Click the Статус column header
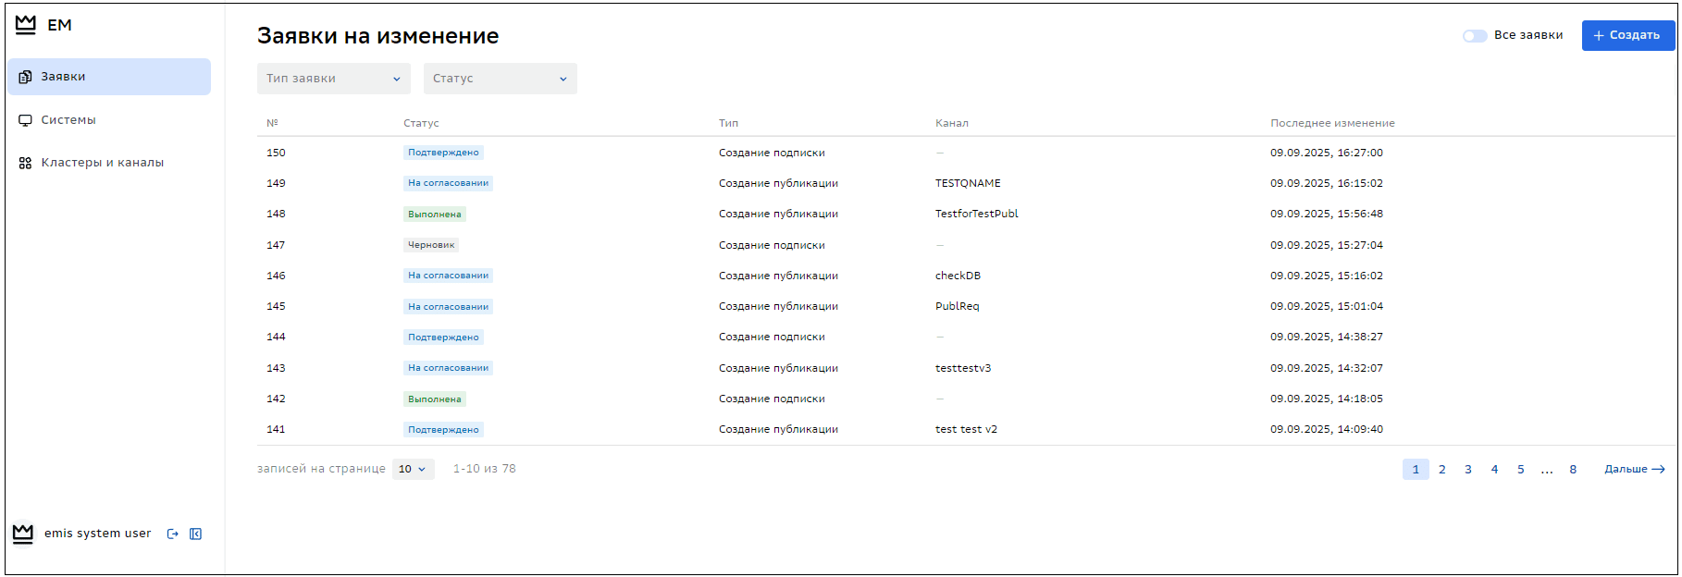The image size is (1682, 577). pos(421,123)
